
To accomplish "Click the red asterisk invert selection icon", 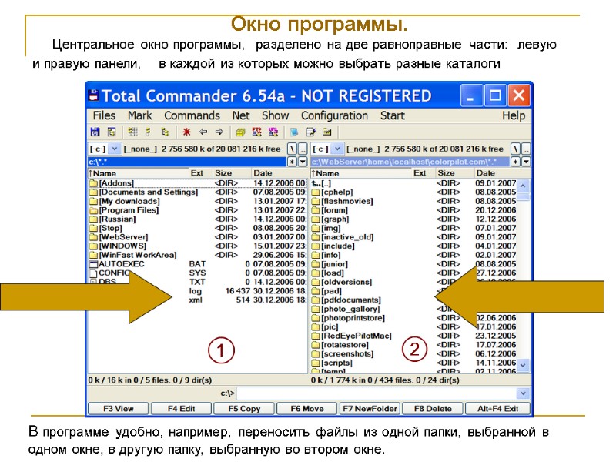I will tap(186, 132).
